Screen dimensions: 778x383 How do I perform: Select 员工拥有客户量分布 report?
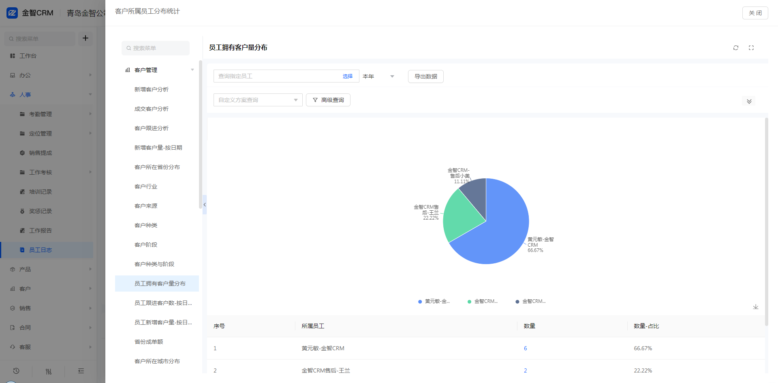(x=157, y=284)
